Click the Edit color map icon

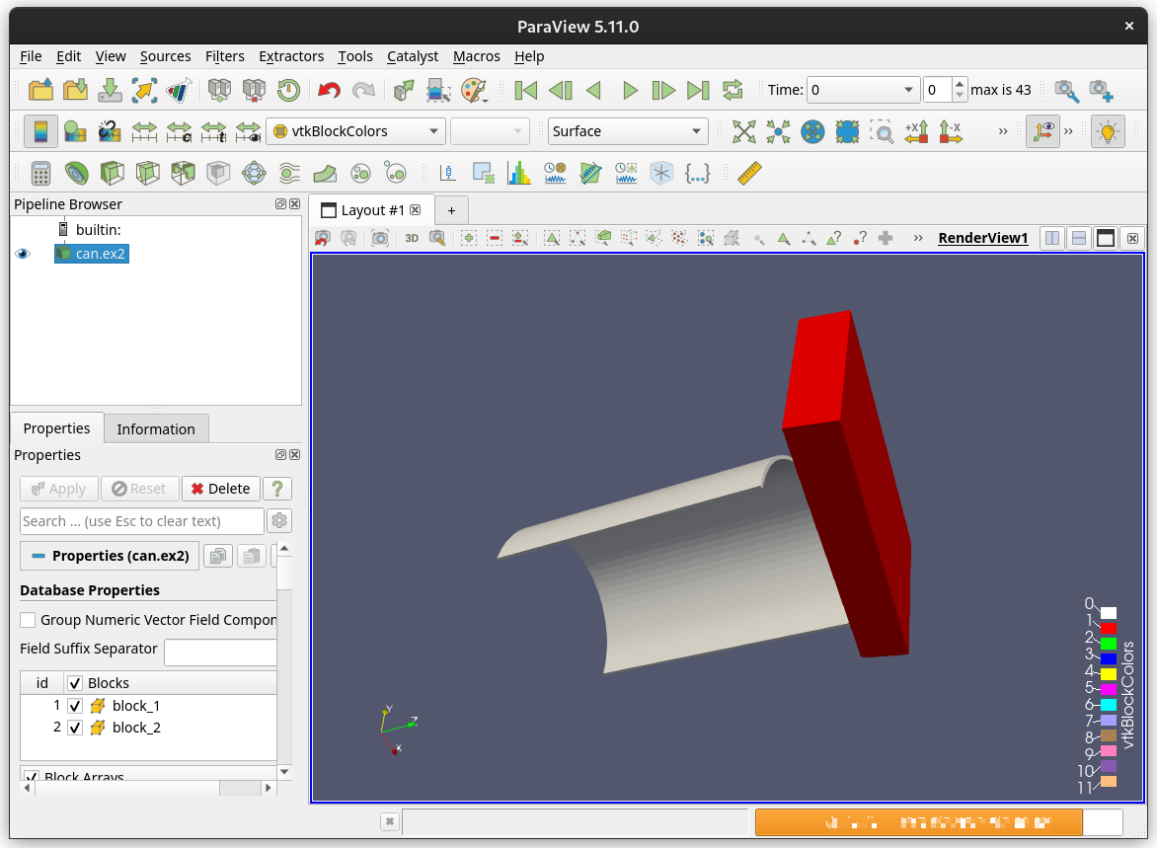click(75, 131)
